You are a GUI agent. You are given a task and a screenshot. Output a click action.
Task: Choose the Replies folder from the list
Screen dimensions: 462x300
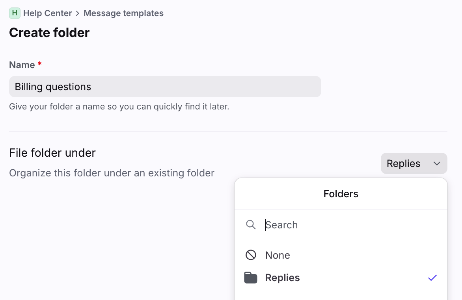pos(282,278)
